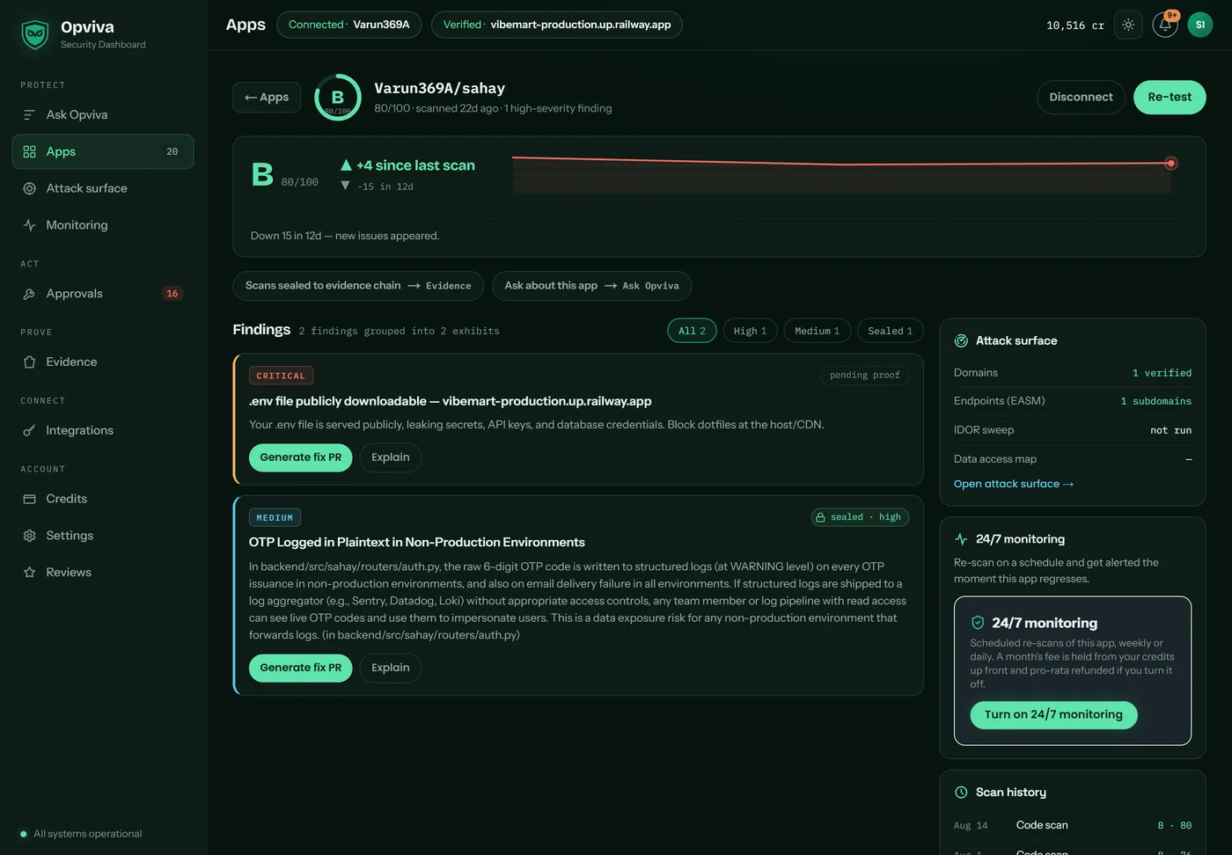
Task: Click the Attack surface target icon in sidebar
Action: (29, 189)
